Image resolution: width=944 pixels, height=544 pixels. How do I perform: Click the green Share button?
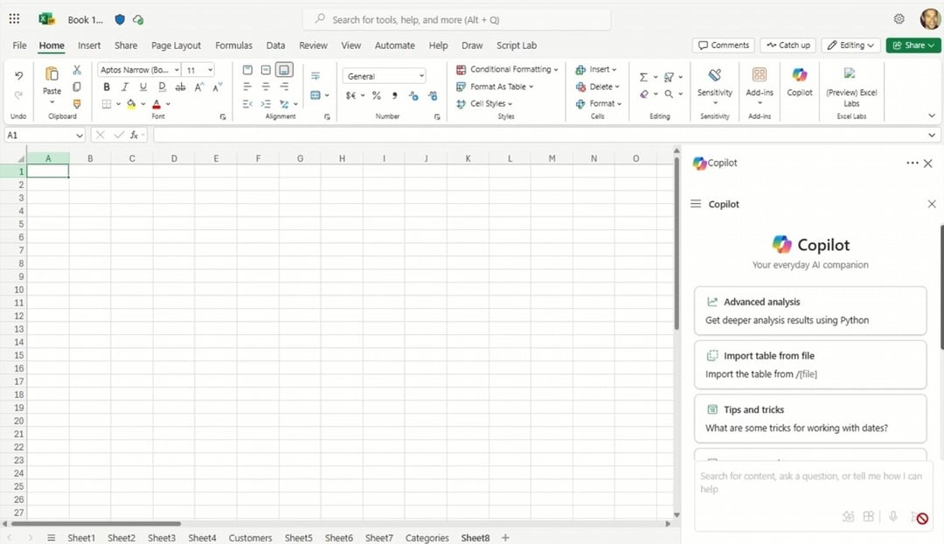[x=913, y=45]
